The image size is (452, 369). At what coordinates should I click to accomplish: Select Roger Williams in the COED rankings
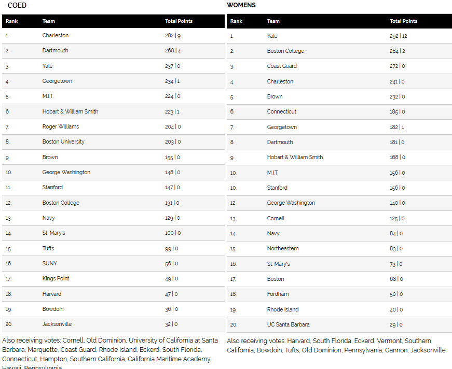(60, 126)
